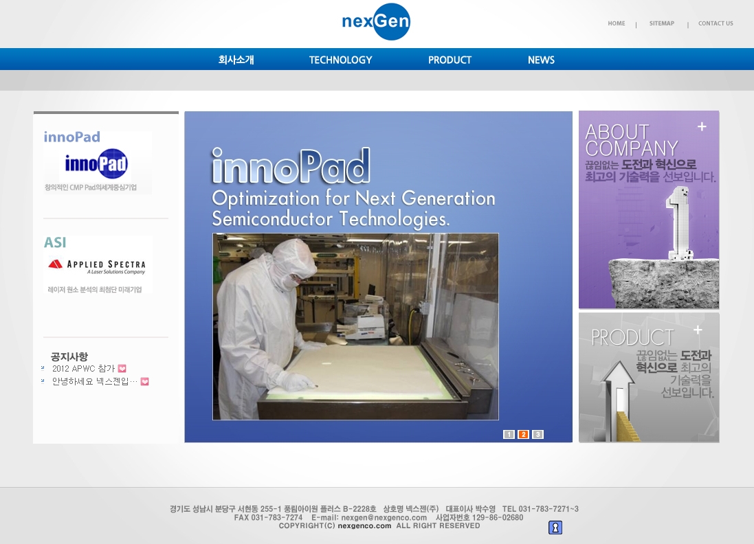Open the TECHNOLOGY menu
Image resolution: width=754 pixels, height=544 pixels.
click(340, 60)
